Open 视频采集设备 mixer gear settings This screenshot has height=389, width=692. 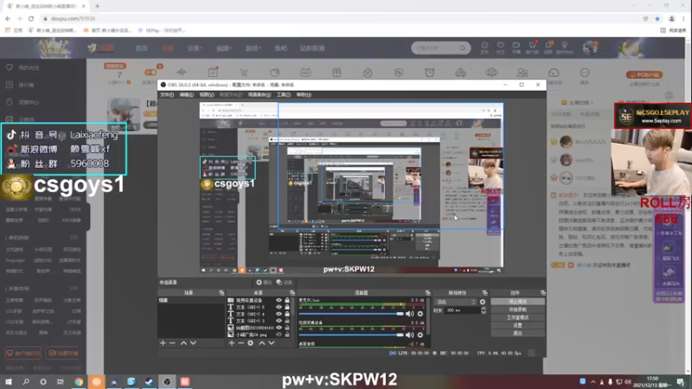tap(420, 335)
